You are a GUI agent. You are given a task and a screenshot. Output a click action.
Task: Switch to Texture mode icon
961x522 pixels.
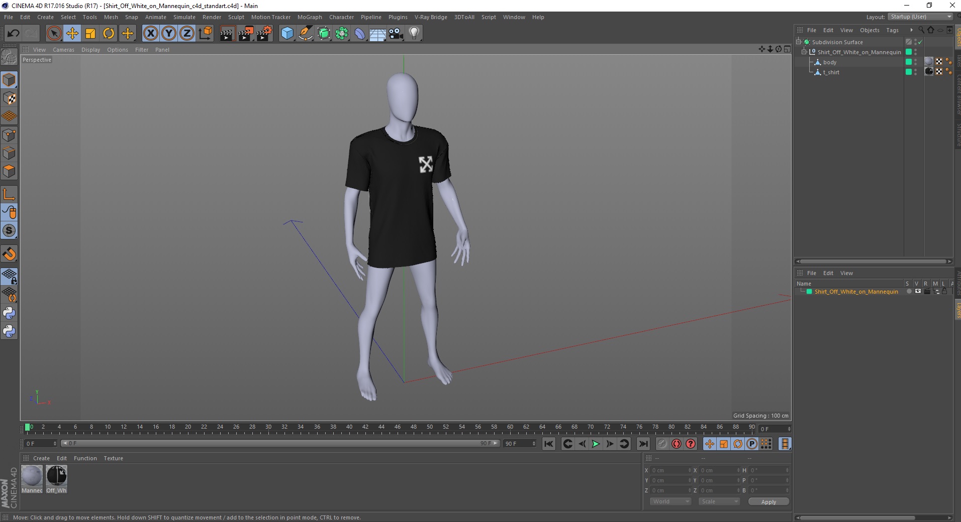(x=9, y=98)
